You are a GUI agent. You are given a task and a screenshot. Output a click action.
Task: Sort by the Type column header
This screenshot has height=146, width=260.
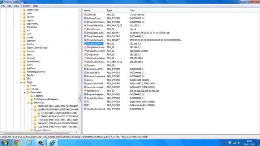point(117,11)
